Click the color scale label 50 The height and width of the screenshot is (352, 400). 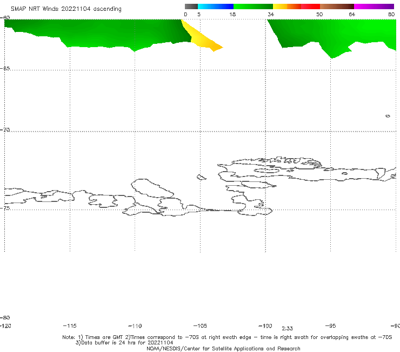tap(319, 14)
